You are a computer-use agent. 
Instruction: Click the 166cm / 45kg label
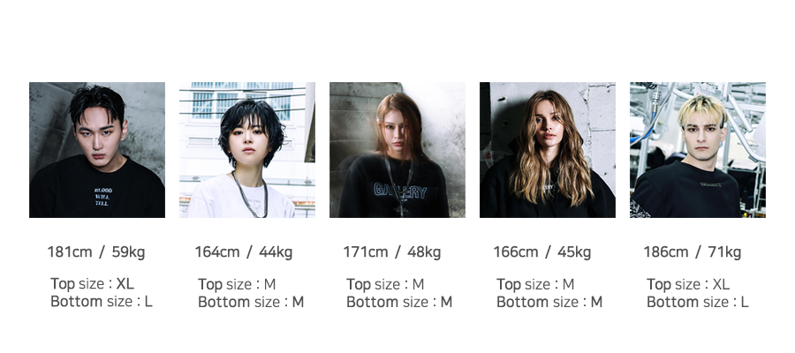(x=542, y=252)
